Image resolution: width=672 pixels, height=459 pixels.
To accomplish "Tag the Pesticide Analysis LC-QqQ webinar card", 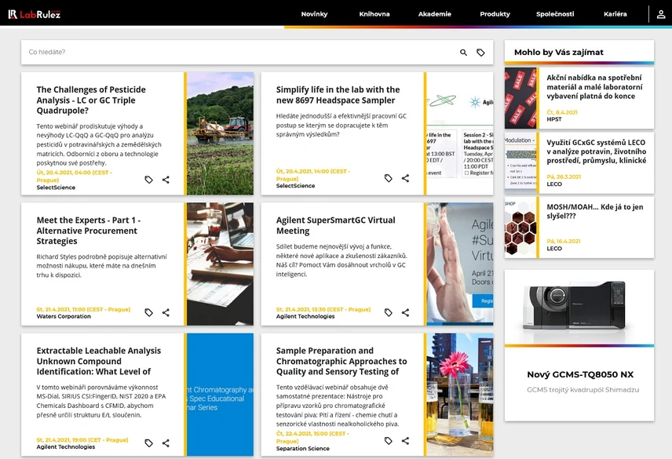I will coord(148,179).
